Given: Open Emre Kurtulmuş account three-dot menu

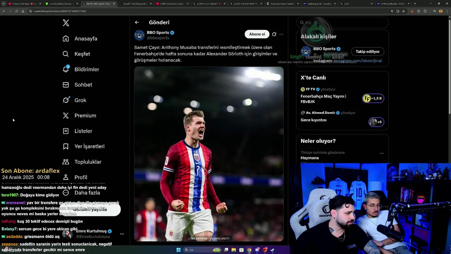Looking at the screenshot, I should pos(122,234).
